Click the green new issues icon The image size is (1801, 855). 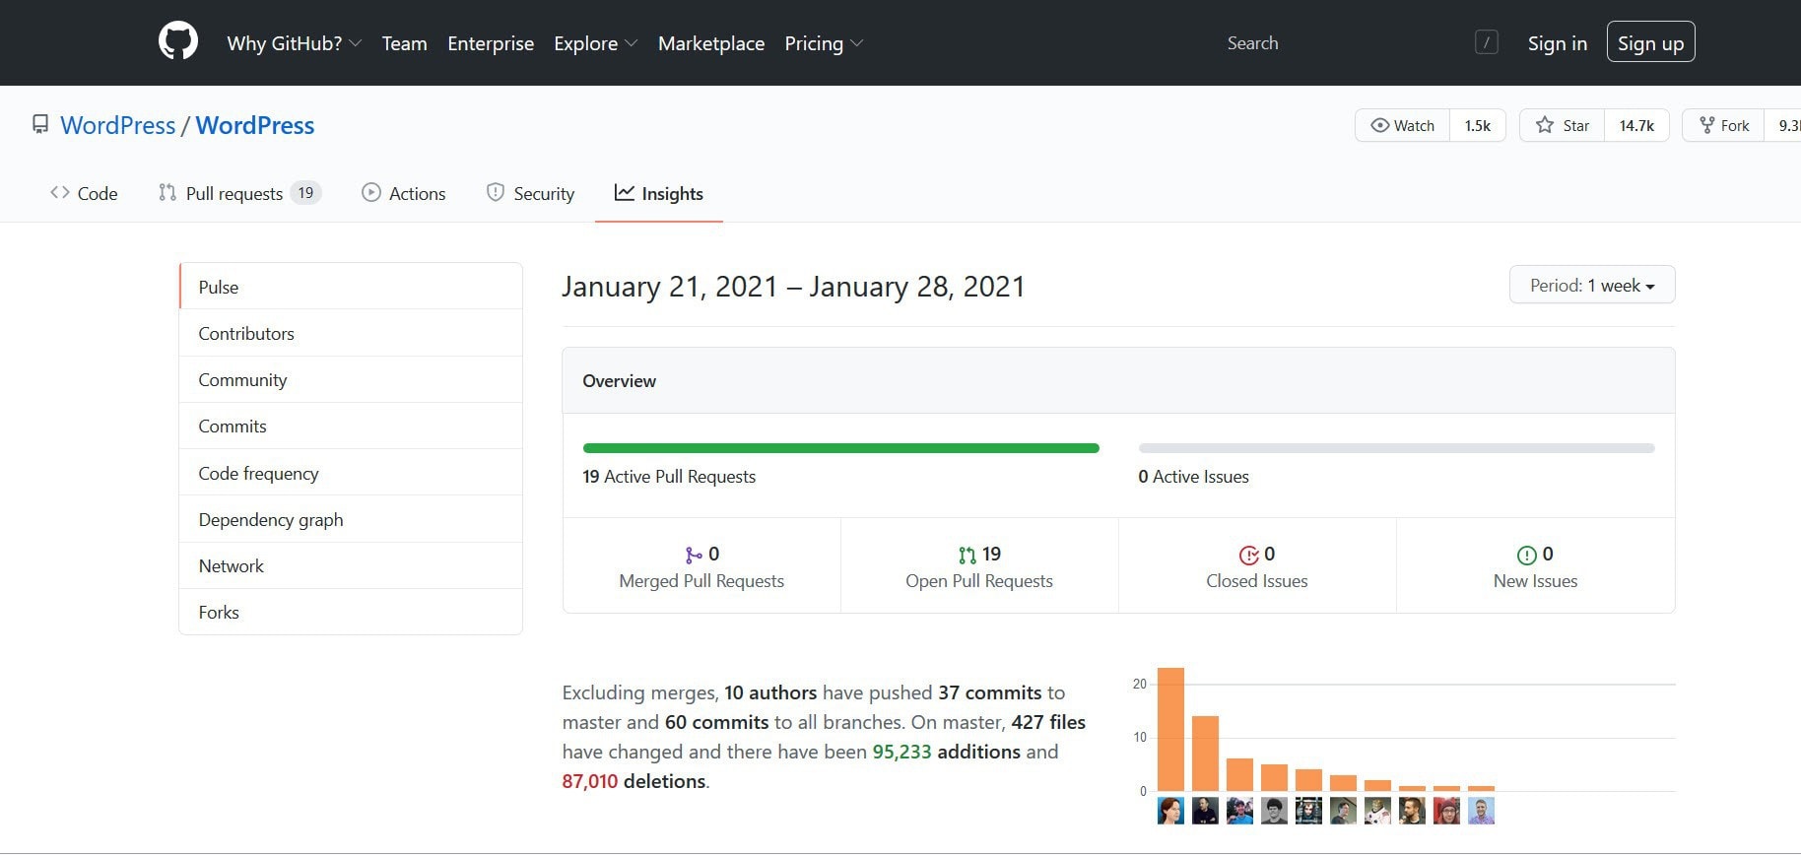point(1527,556)
